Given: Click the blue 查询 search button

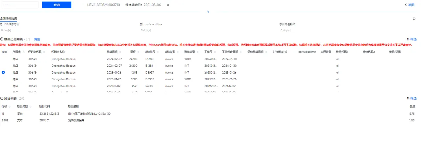Looking at the screenshot, I should [57, 5].
